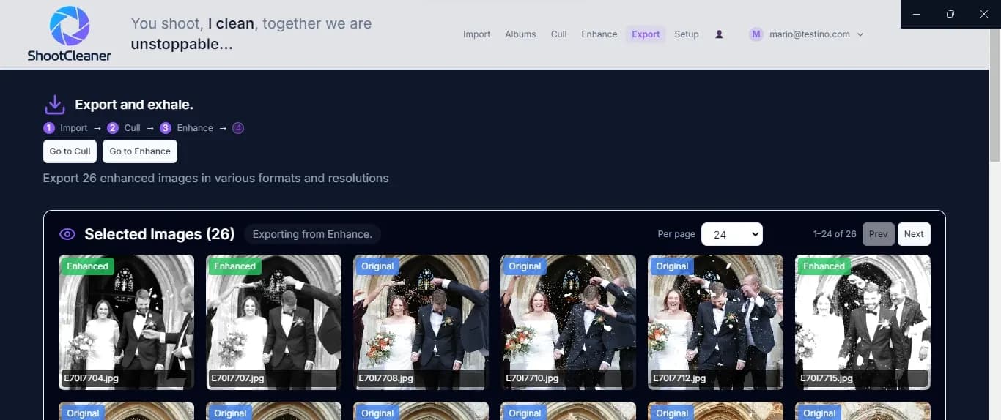Select the highlighted Export nav tab
The image size is (1001, 420).
click(646, 34)
